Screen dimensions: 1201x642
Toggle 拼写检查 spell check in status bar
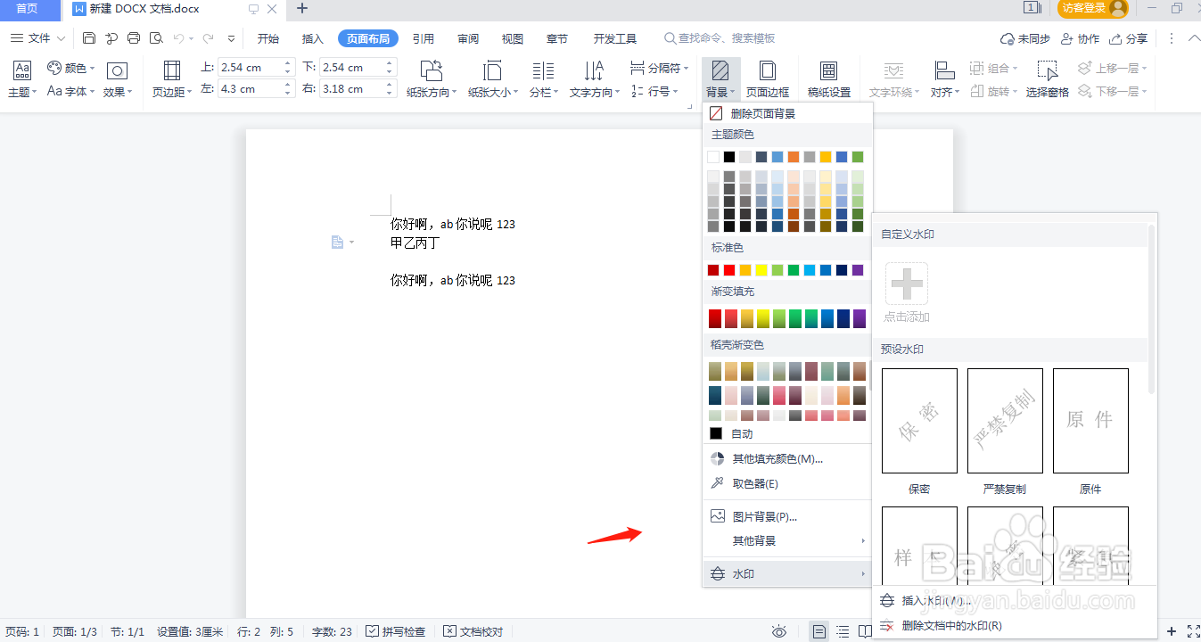(x=396, y=631)
